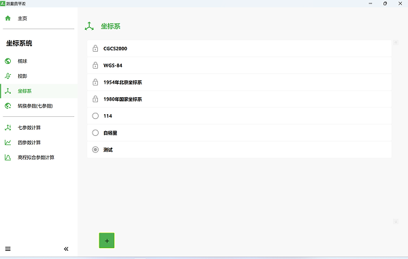The width and height of the screenshot is (408, 259).
Task: Collapse sidebar with double-chevron icon
Action: tap(66, 249)
